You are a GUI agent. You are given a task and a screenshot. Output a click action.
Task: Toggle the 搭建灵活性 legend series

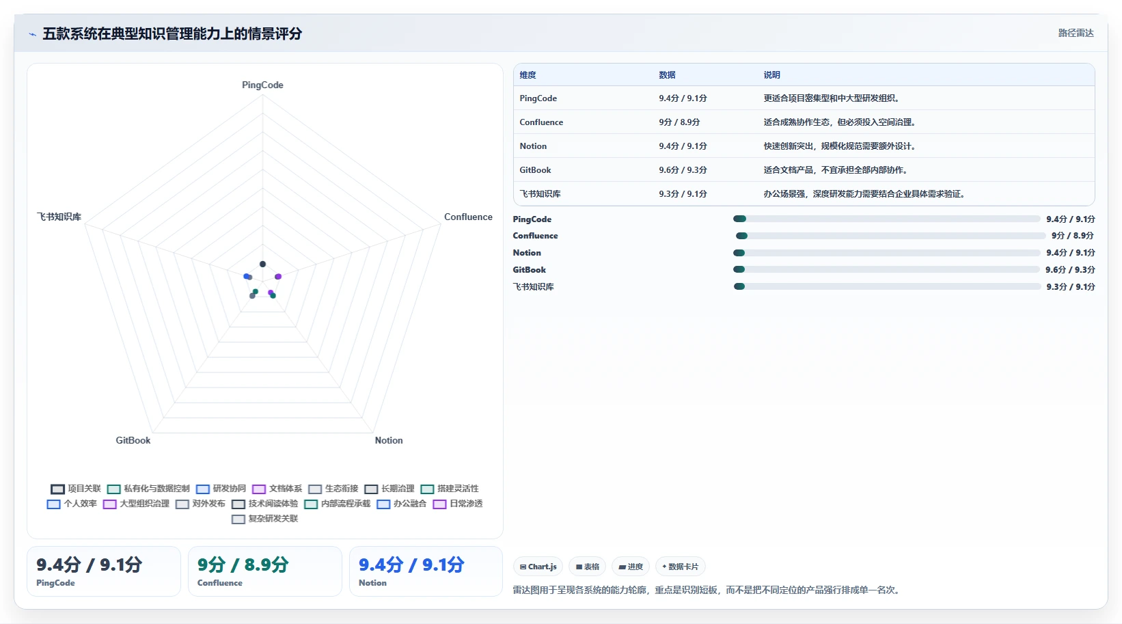449,489
